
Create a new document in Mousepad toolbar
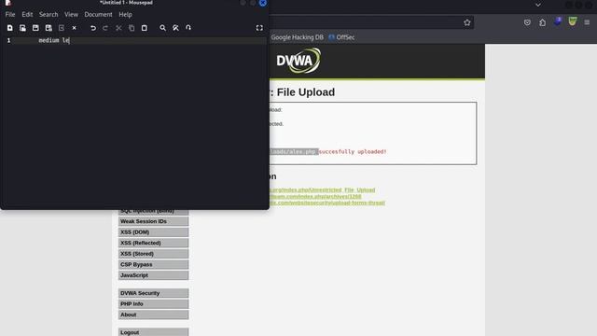(10, 28)
